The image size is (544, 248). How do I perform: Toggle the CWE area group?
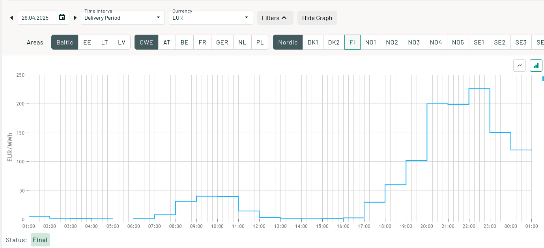point(146,42)
